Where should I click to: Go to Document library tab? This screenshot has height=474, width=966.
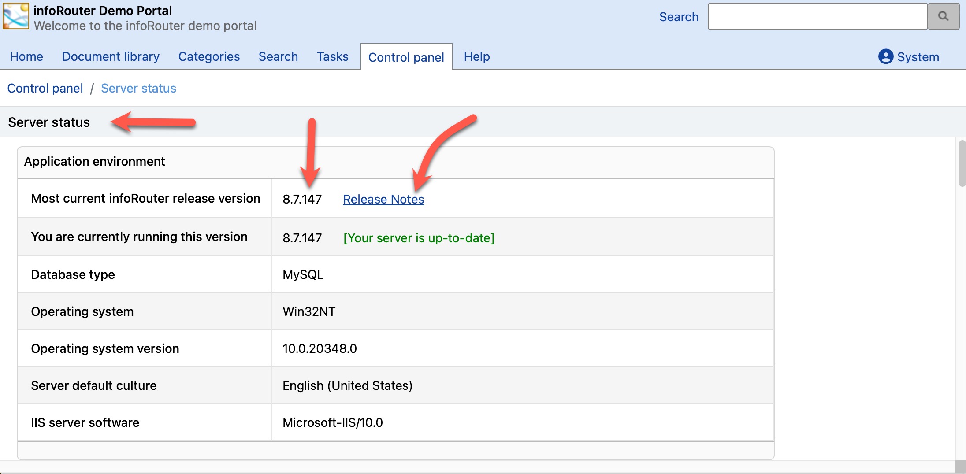click(111, 56)
